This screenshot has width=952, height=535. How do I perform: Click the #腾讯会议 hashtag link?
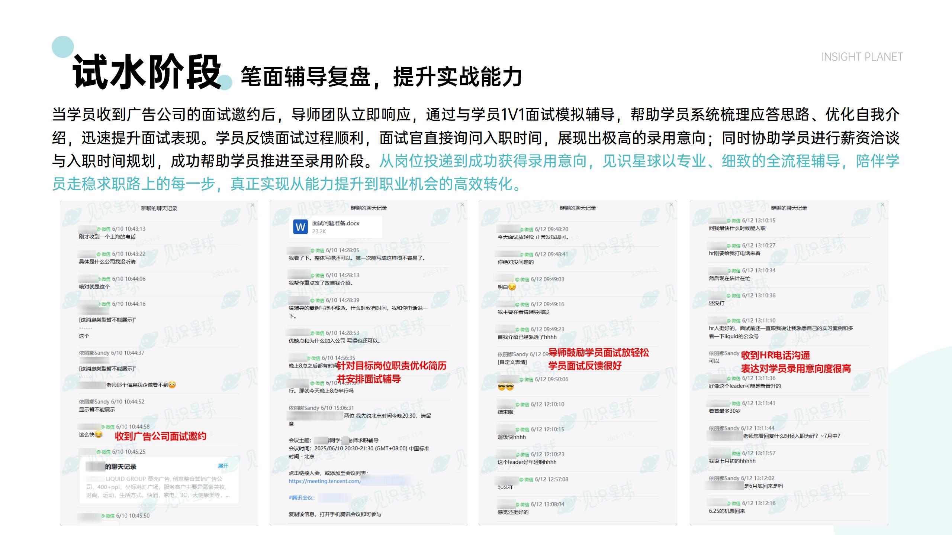(302, 498)
